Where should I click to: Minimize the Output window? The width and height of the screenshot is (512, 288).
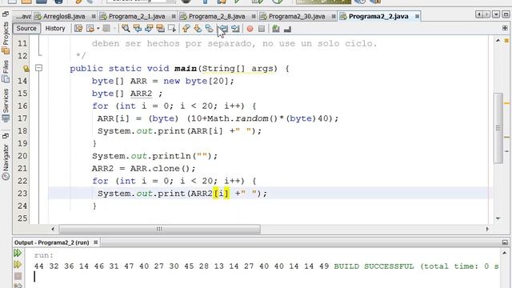point(505,242)
